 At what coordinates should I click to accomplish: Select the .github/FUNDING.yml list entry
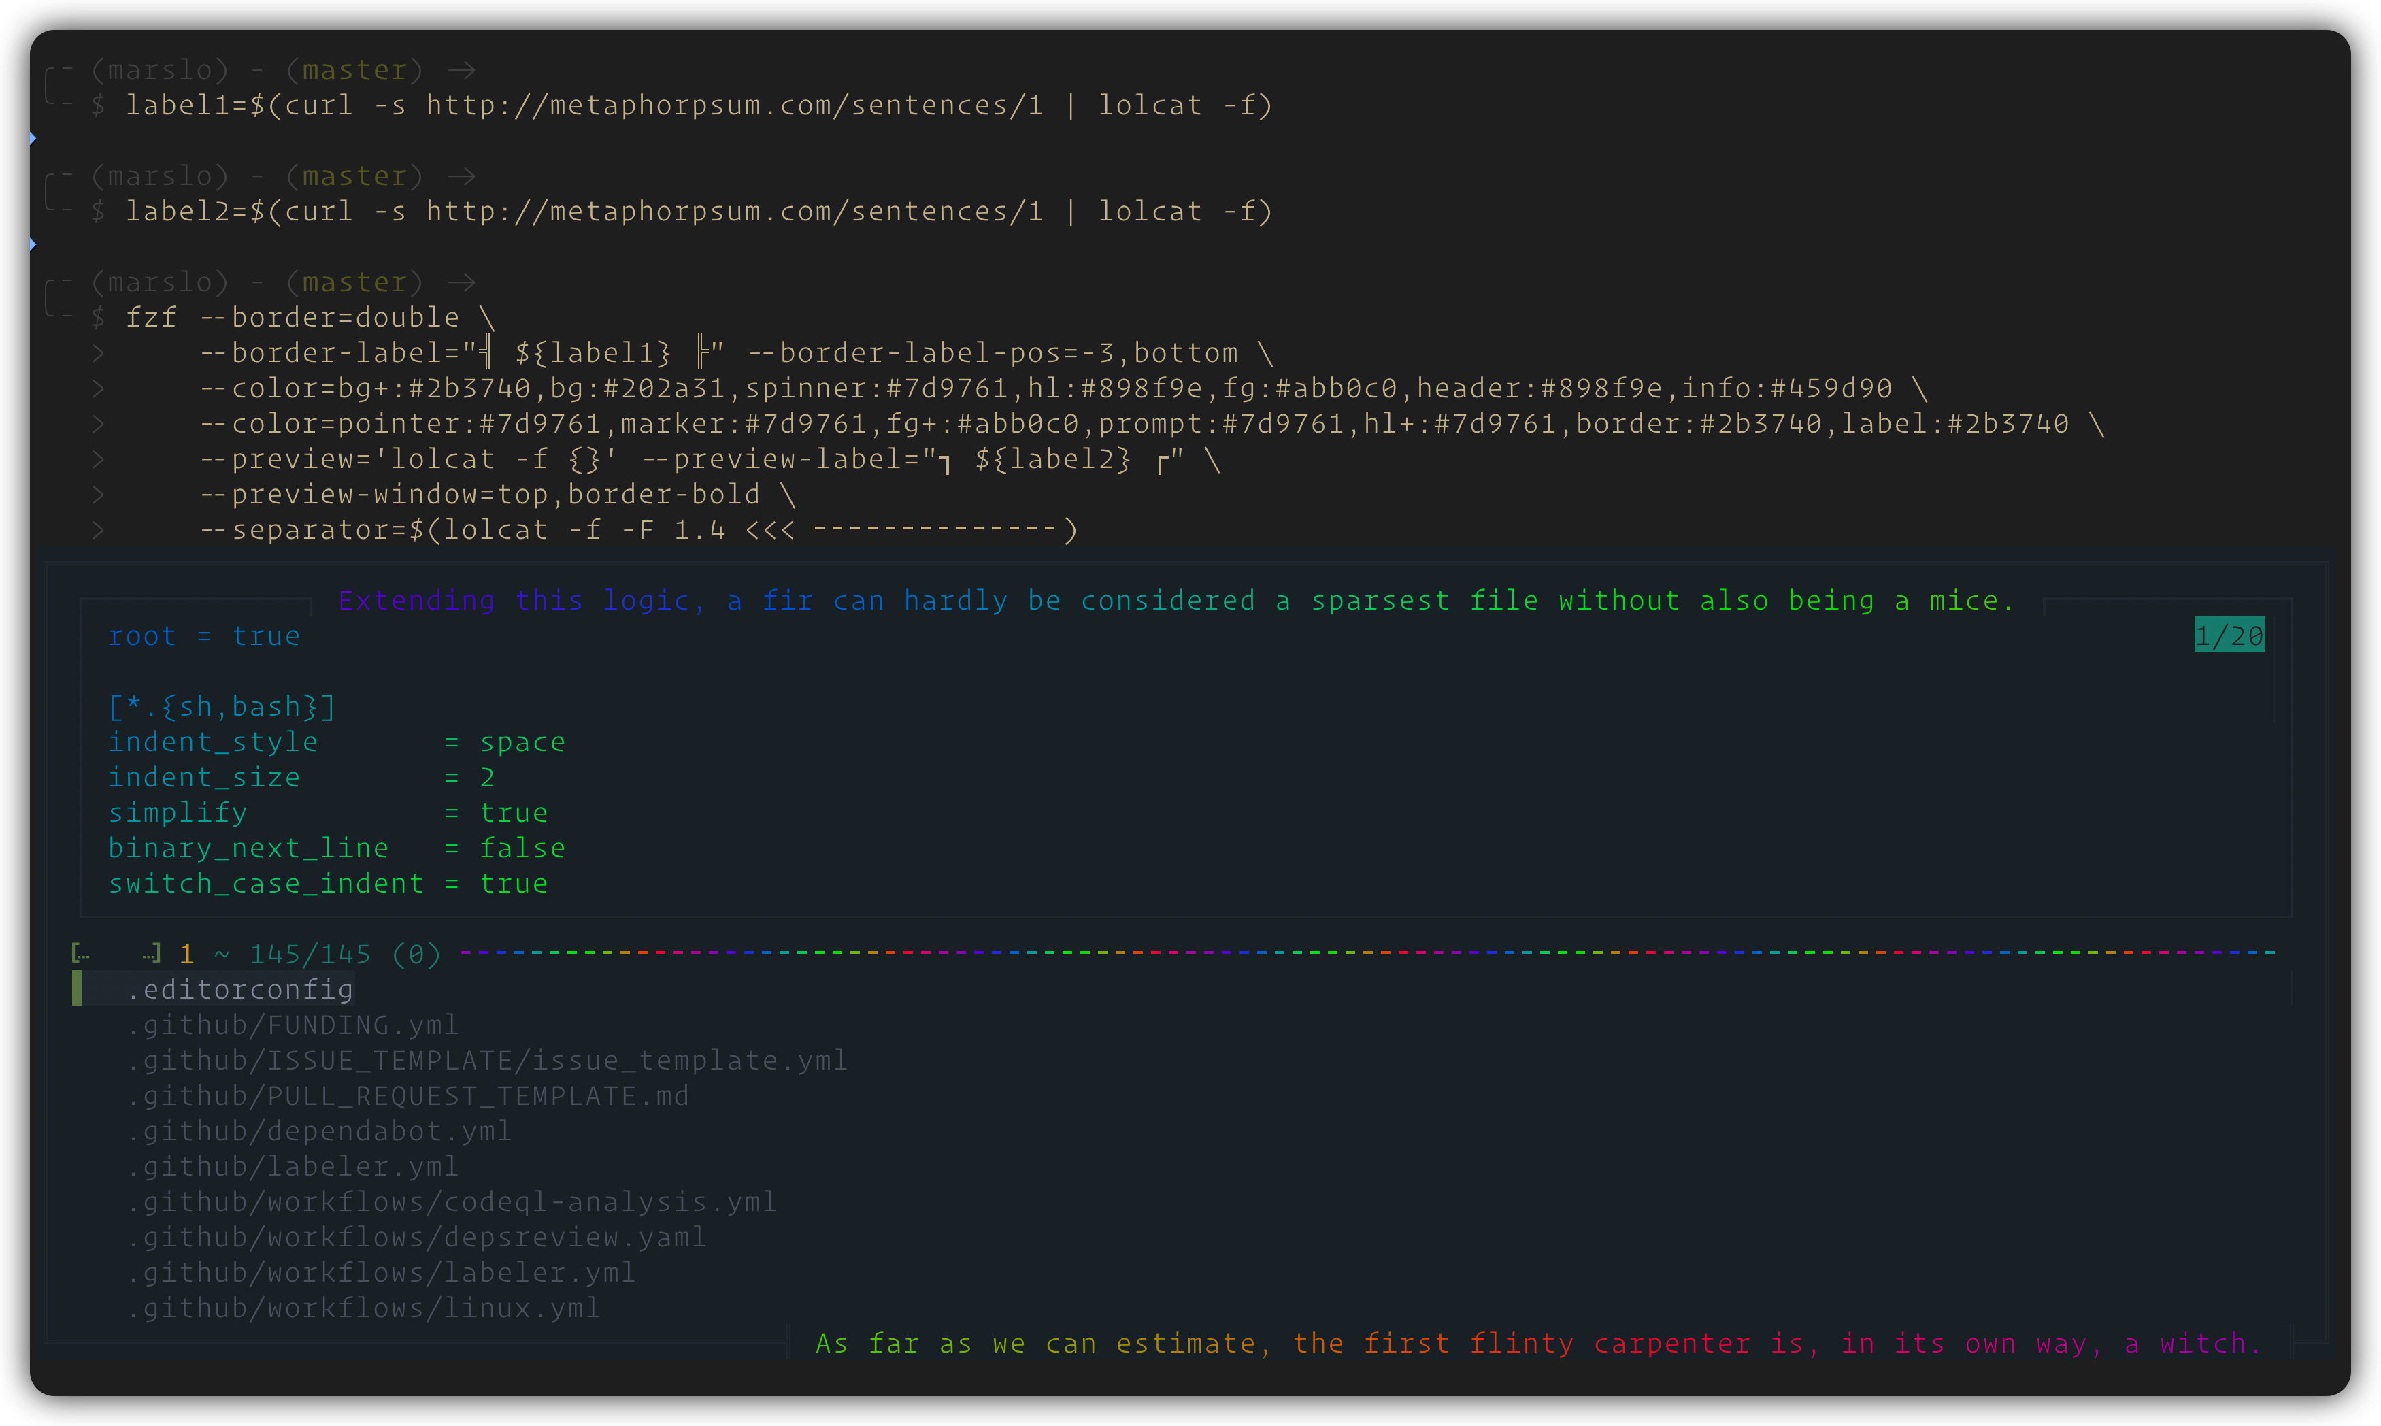coord(293,1025)
